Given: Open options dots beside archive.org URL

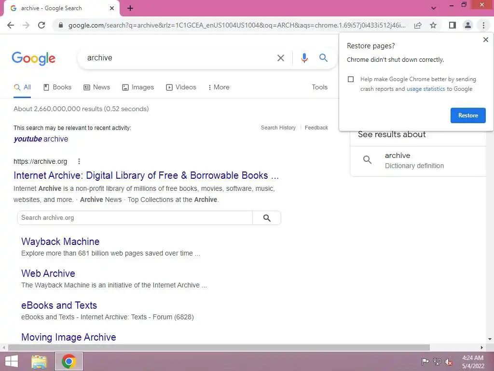Looking at the screenshot, I should [79, 161].
